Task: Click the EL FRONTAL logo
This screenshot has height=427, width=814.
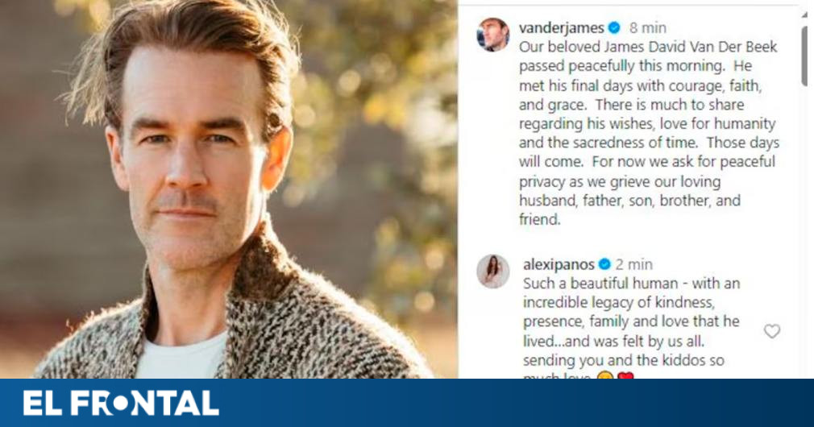Action: coord(120,403)
